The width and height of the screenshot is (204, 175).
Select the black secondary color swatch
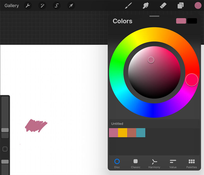192,21
